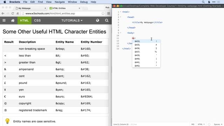Click the globe translate icon
Screen dimensions: 224x126
(97, 20)
